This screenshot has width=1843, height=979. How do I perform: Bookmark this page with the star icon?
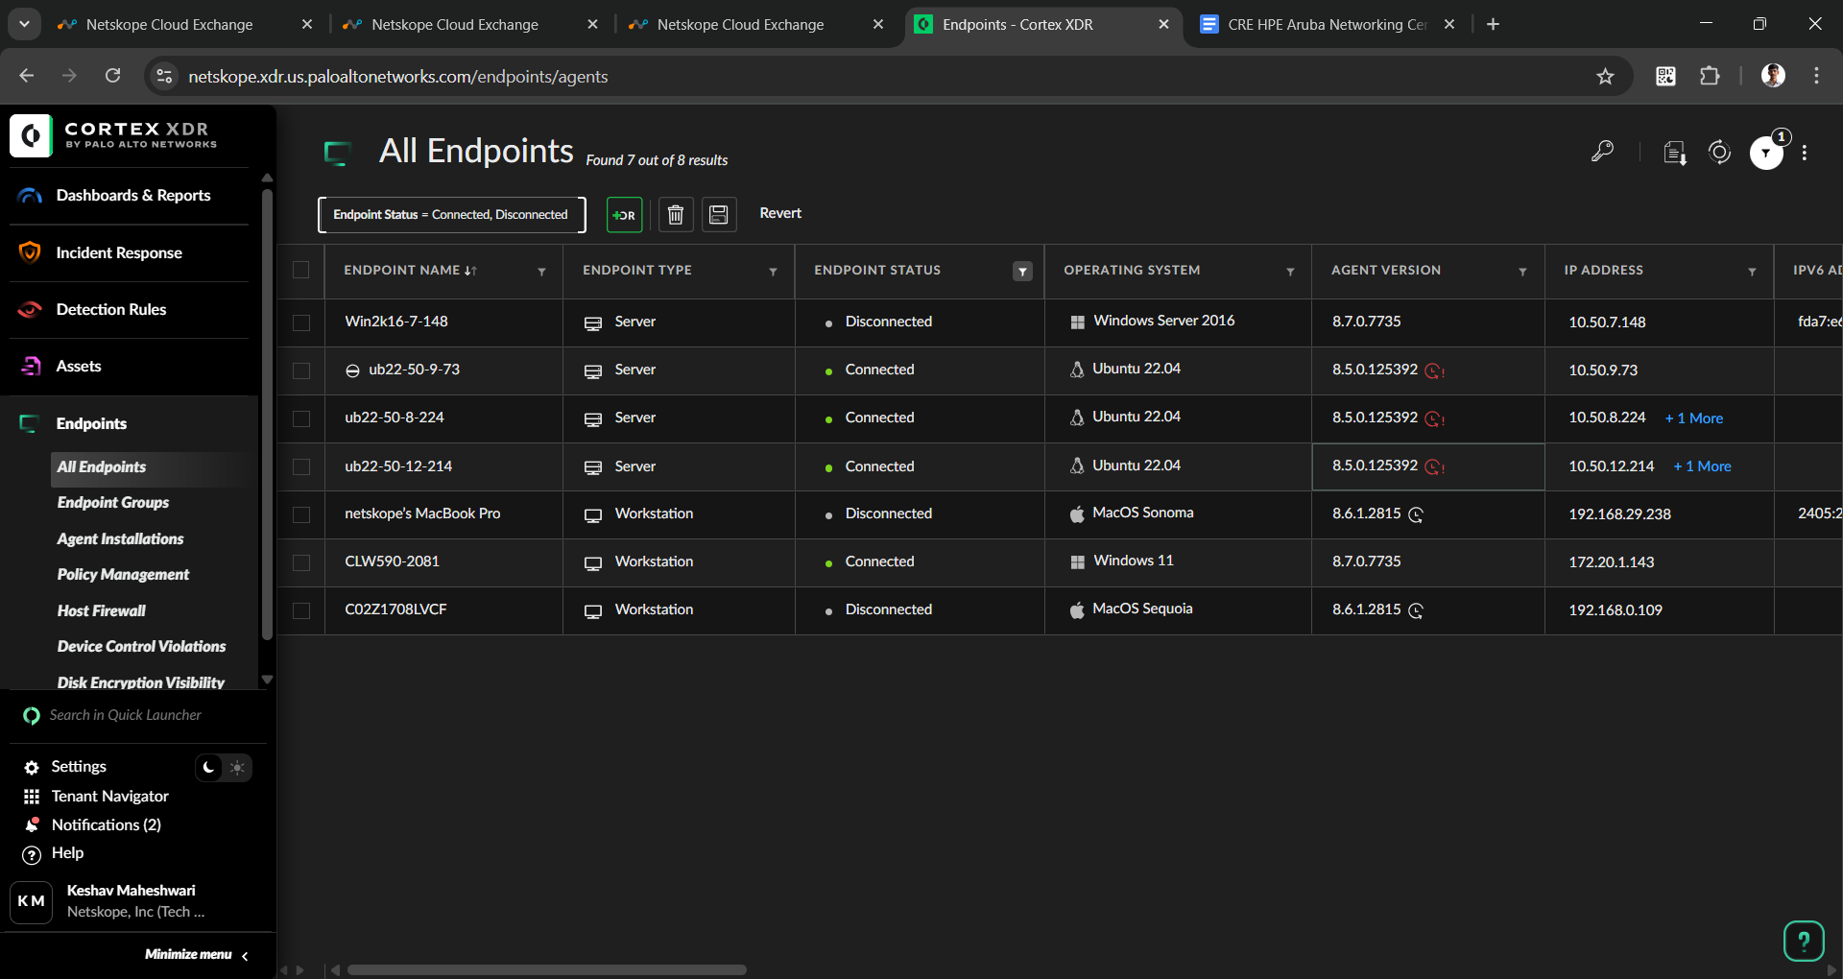1605,77
